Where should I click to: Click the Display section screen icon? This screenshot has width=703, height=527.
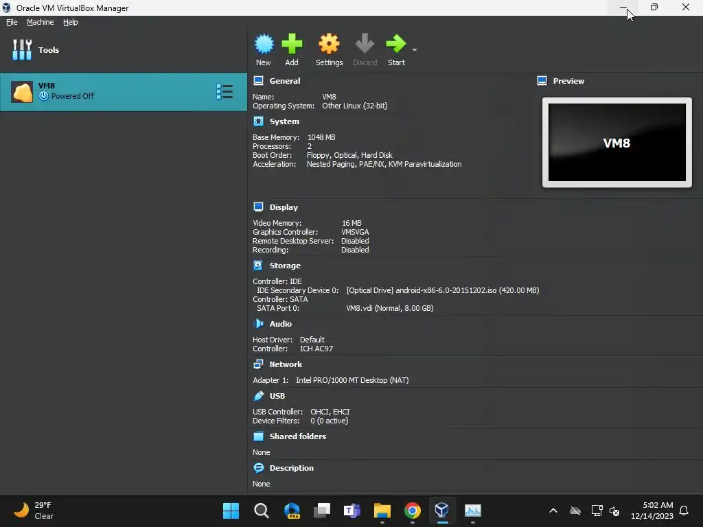[258, 207]
